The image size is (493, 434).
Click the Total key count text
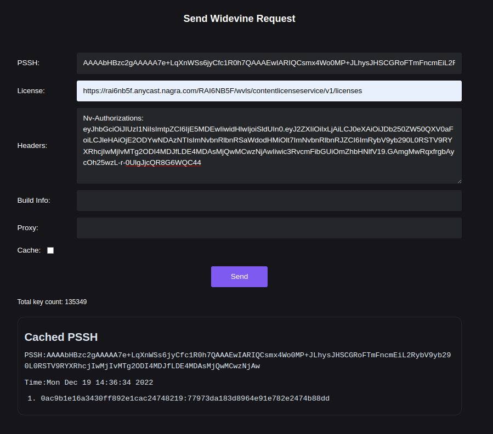coord(52,302)
